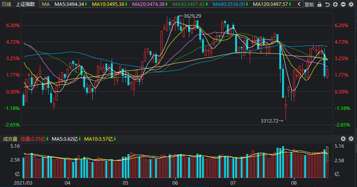Click the left axis -1.18% label
357x187 pixels.
pyautogui.click(x=12, y=108)
